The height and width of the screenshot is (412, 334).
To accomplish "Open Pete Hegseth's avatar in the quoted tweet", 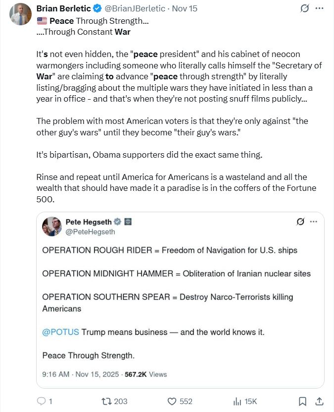I will pyautogui.click(x=52, y=227).
